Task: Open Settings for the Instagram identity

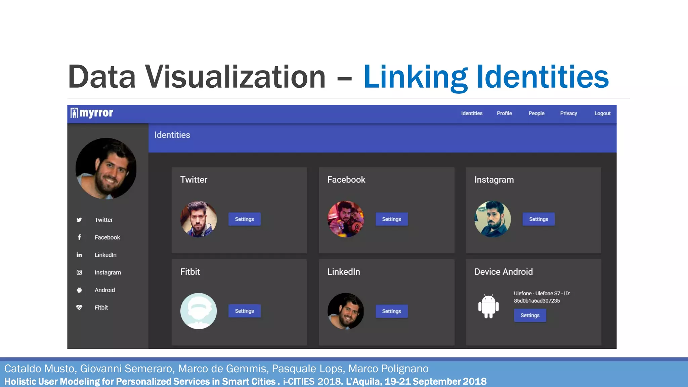Action: point(539,219)
